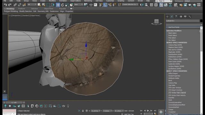Click the Select Object icon
205x115 pixels.
pos(39,5)
